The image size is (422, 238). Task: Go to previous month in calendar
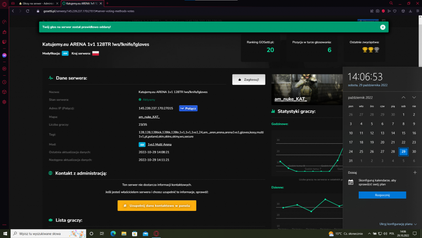[x=403, y=98]
